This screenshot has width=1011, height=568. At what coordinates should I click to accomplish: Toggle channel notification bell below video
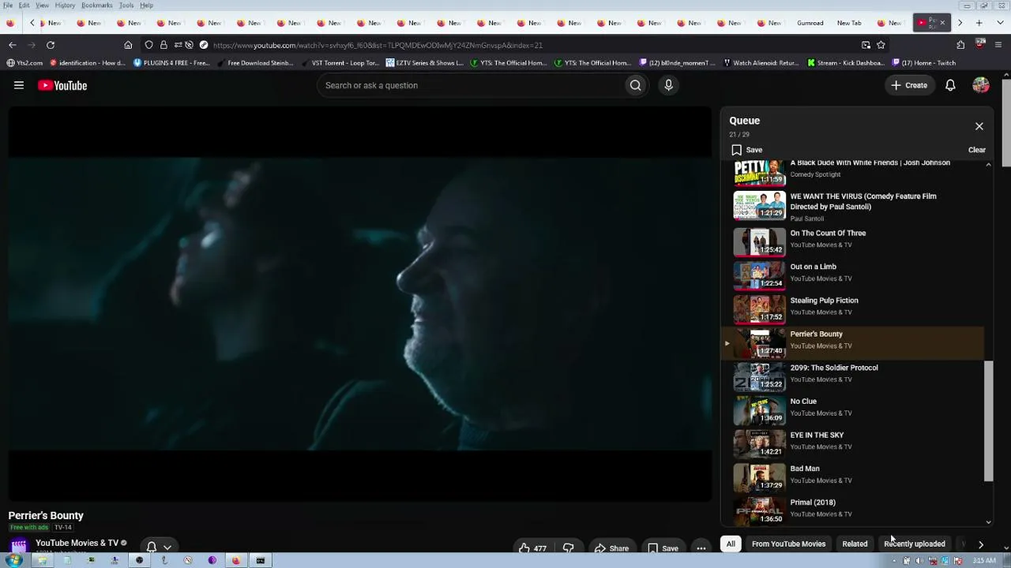click(151, 547)
